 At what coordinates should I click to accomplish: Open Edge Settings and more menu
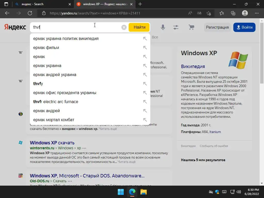point(257,13)
